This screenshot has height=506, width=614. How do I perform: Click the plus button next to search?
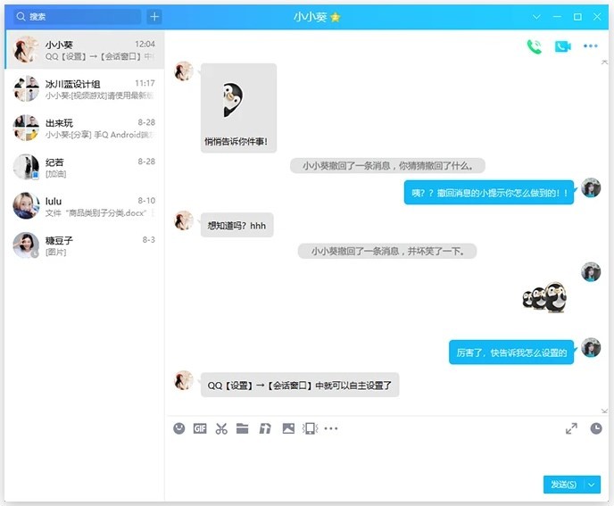click(x=154, y=16)
